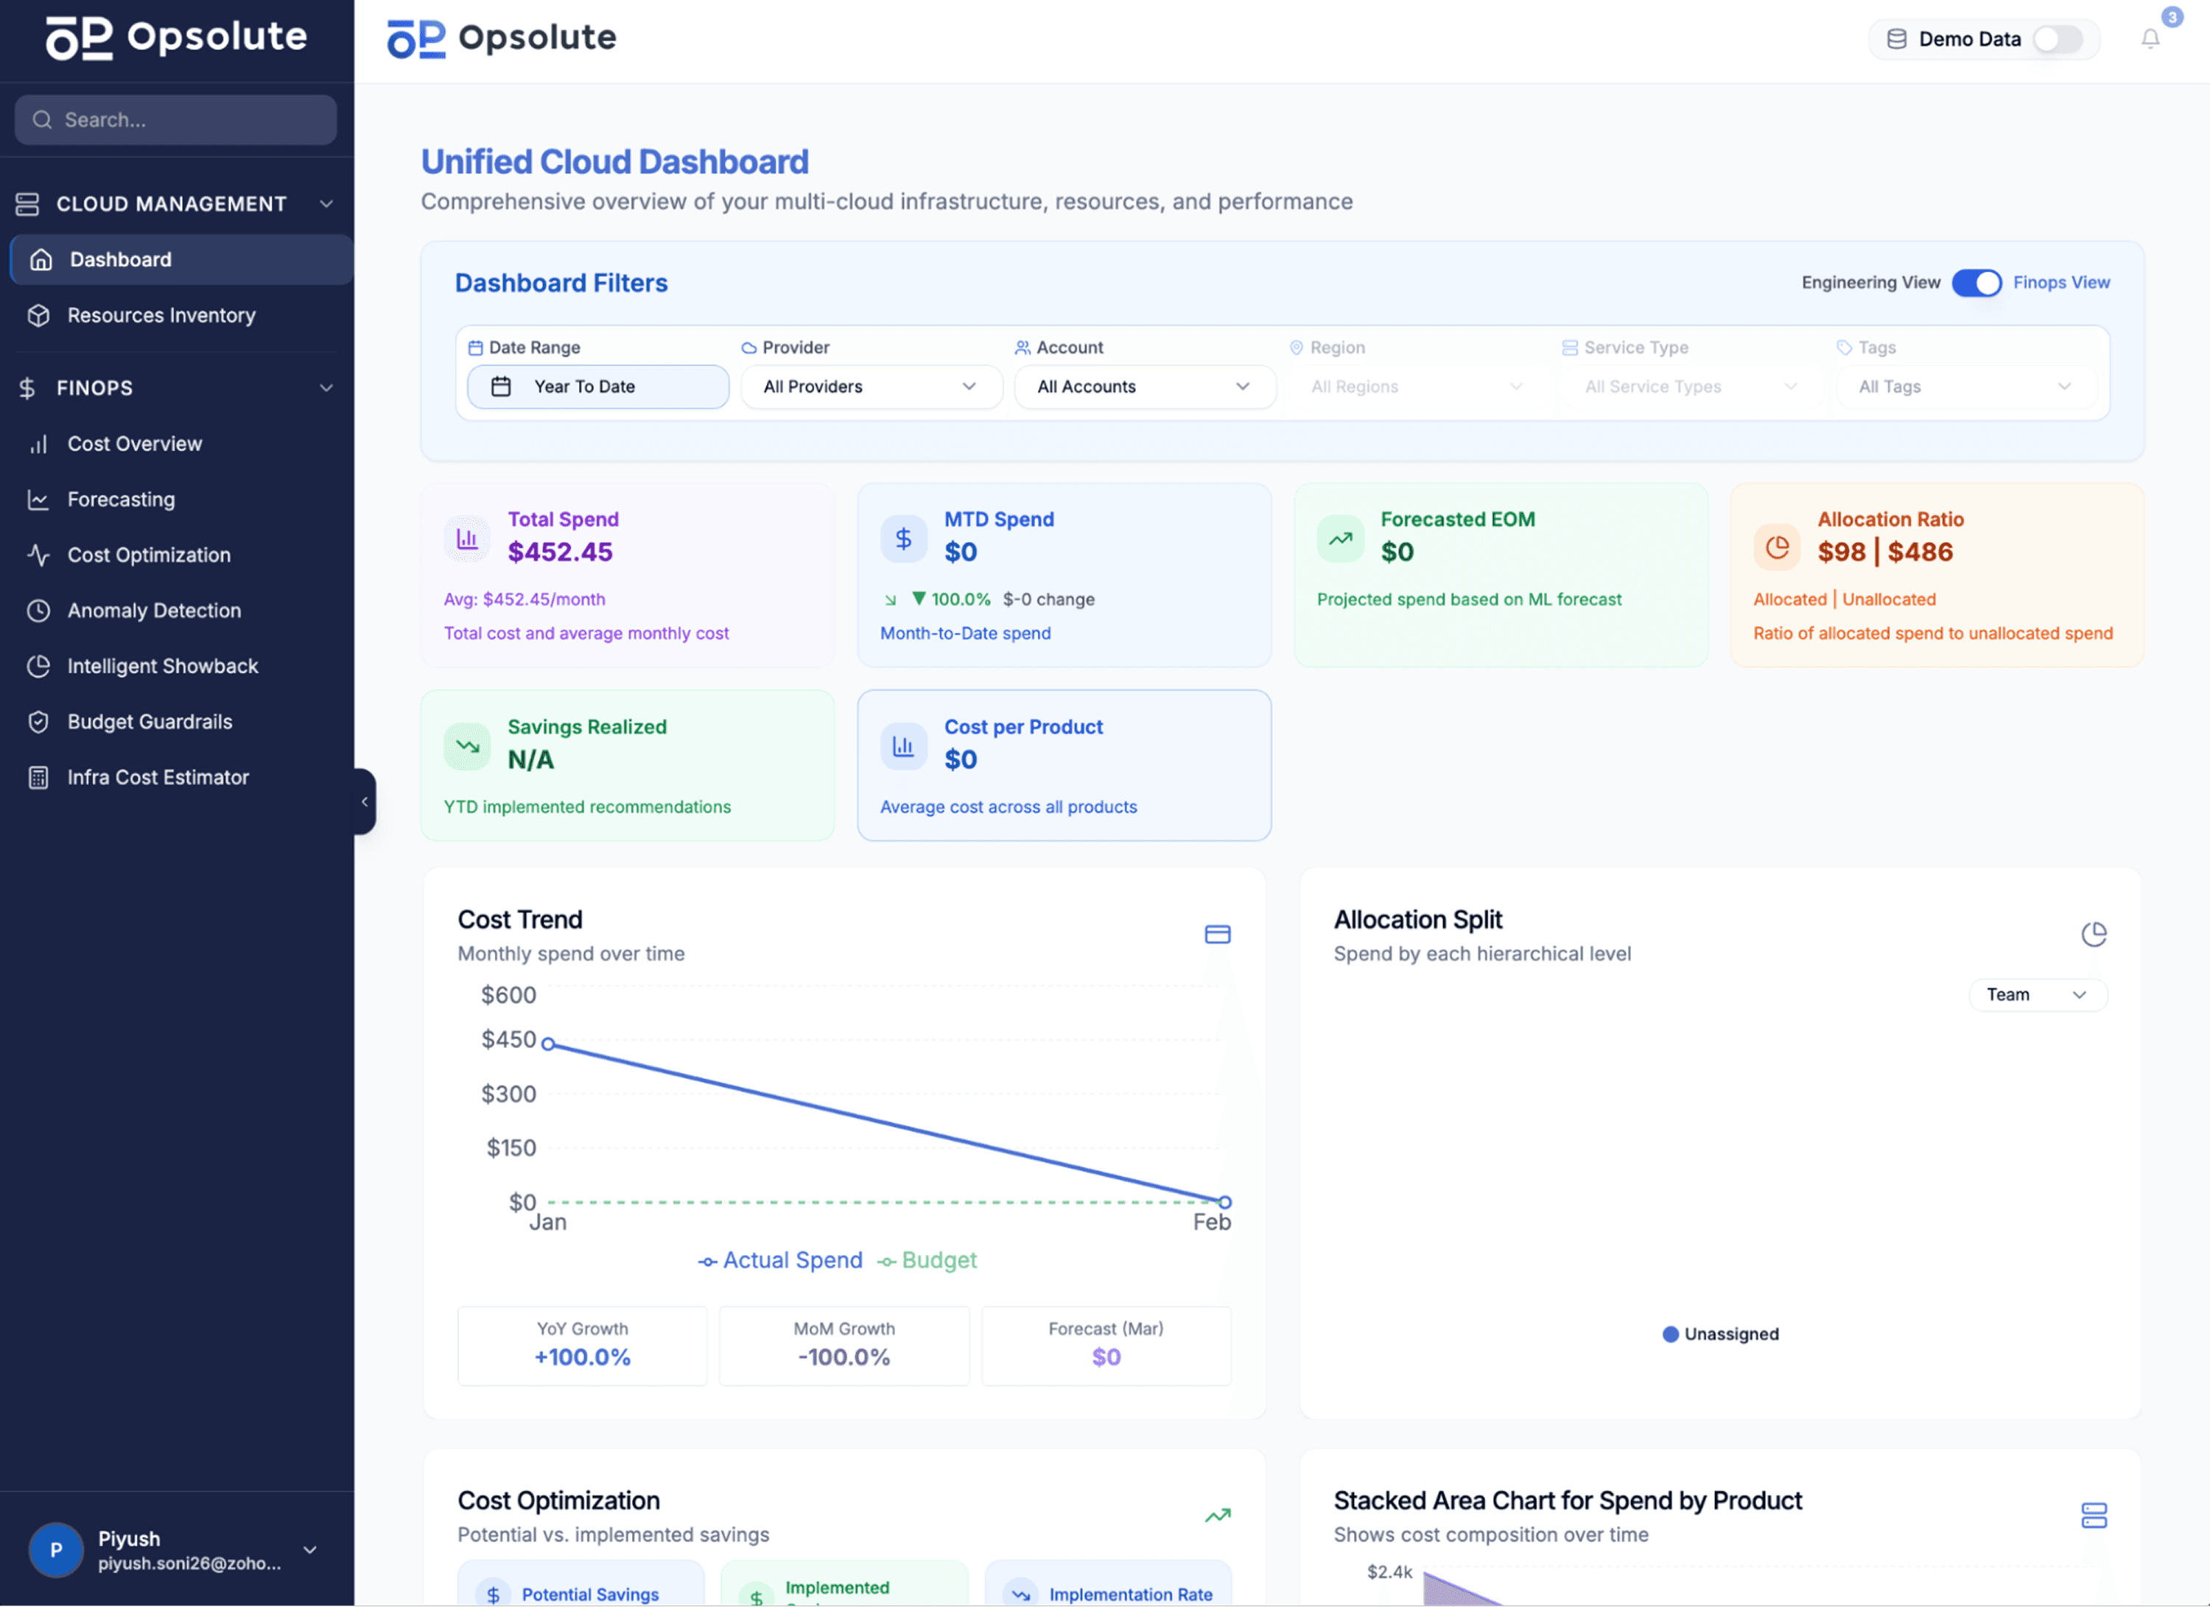
Task: Open the All Providers dropdown
Action: point(870,387)
